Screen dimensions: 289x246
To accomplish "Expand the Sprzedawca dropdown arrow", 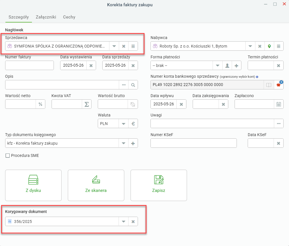I will click(114, 46).
